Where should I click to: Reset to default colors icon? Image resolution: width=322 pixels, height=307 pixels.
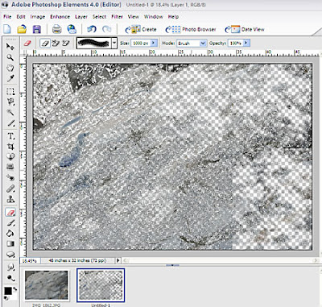point(6,298)
